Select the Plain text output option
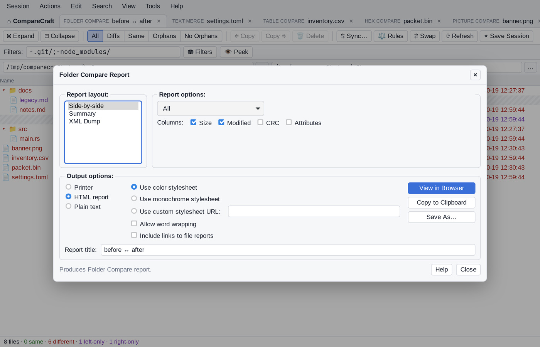This screenshot has height=347, width=540. coord(68,206)
